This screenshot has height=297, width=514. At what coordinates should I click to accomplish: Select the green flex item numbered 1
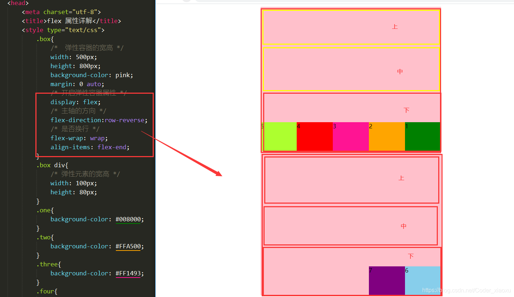423,136
